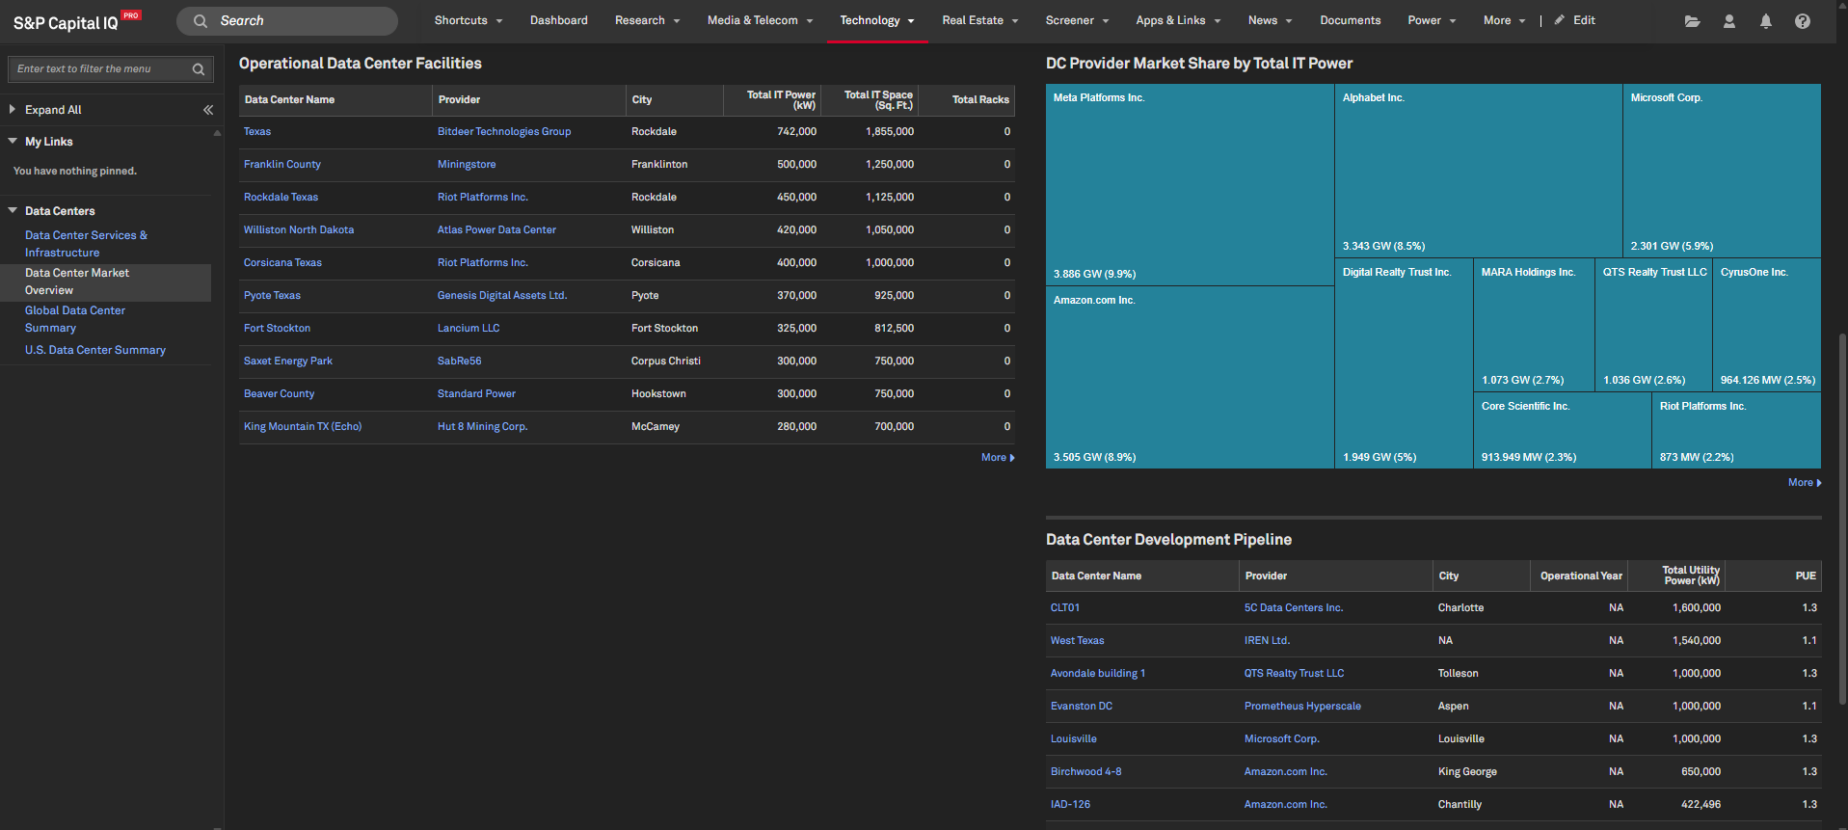
Task: Open the folder icon in the top bar
Action: click(x=1692, y=21)
